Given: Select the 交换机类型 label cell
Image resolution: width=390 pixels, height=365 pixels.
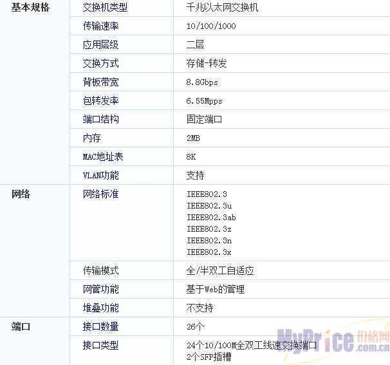Looking at the screenshot, I should coord(105,8).
